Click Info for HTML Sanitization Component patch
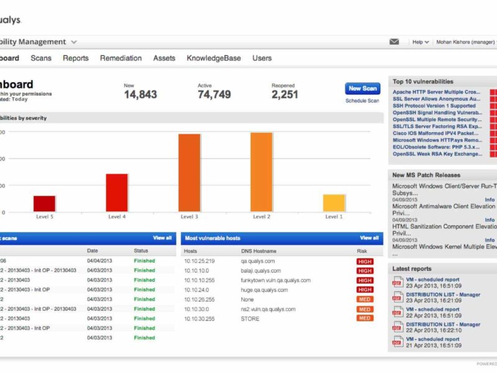Viewport: 497px width, 373px height. [490, 240]
